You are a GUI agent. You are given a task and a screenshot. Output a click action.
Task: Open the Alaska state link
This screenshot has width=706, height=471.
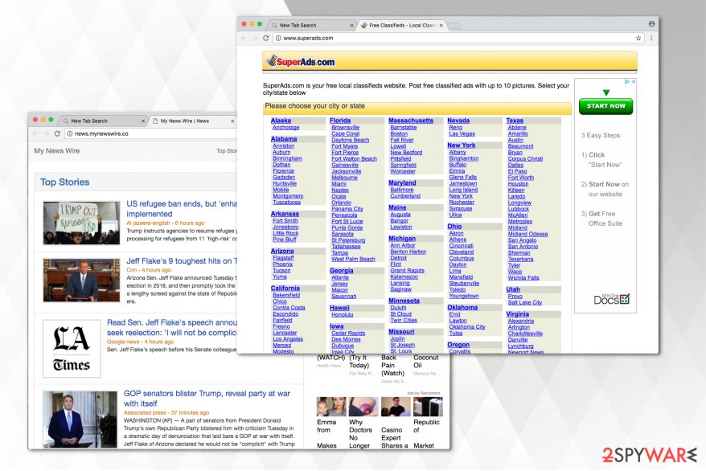pos(281,121)
